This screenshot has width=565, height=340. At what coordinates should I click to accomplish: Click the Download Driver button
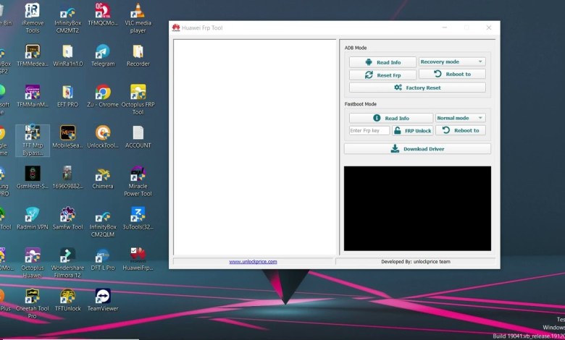[417, 149]
